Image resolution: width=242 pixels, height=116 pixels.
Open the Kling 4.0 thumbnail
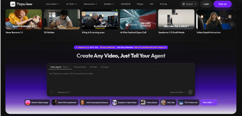coord(100,19)
